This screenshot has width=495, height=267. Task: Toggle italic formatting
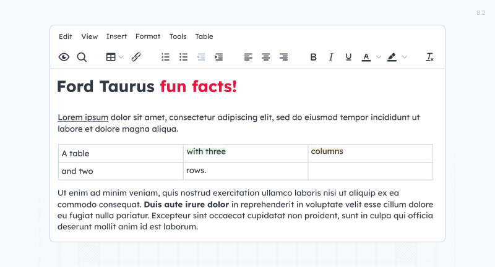(x=331, y=57)
